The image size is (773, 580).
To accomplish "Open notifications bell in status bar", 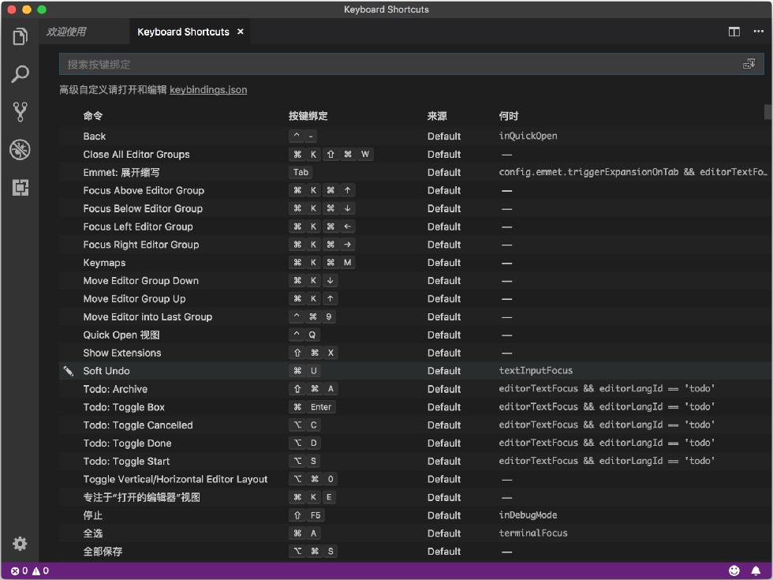I will coord(756,571).
